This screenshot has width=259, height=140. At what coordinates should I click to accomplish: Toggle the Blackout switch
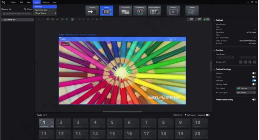254,73
